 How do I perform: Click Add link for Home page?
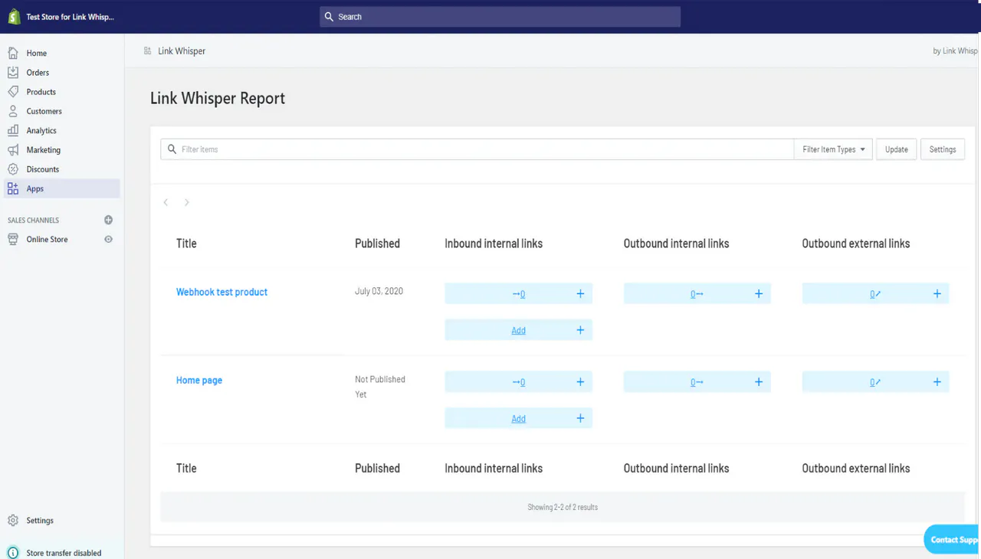pyautogui.click(x=518, y=418)
